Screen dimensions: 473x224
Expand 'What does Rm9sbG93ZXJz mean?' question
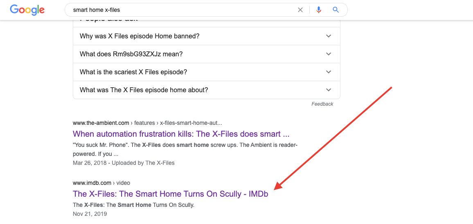[207, 54]
